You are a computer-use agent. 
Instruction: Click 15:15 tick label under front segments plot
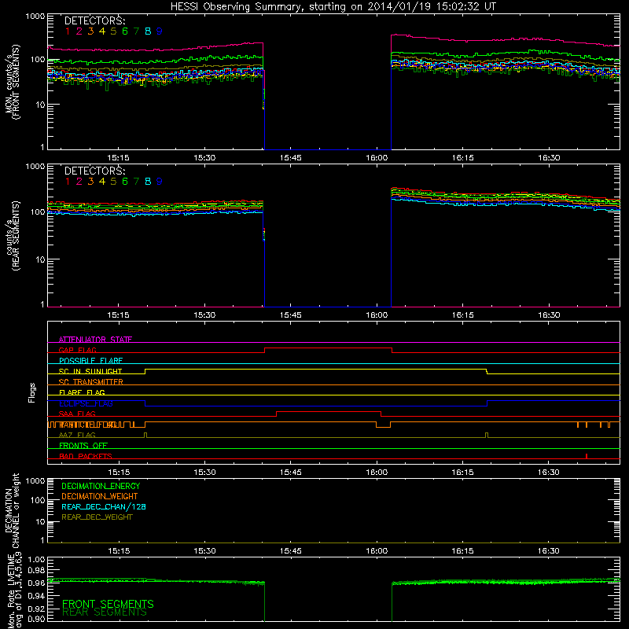(x=119, y=158)
